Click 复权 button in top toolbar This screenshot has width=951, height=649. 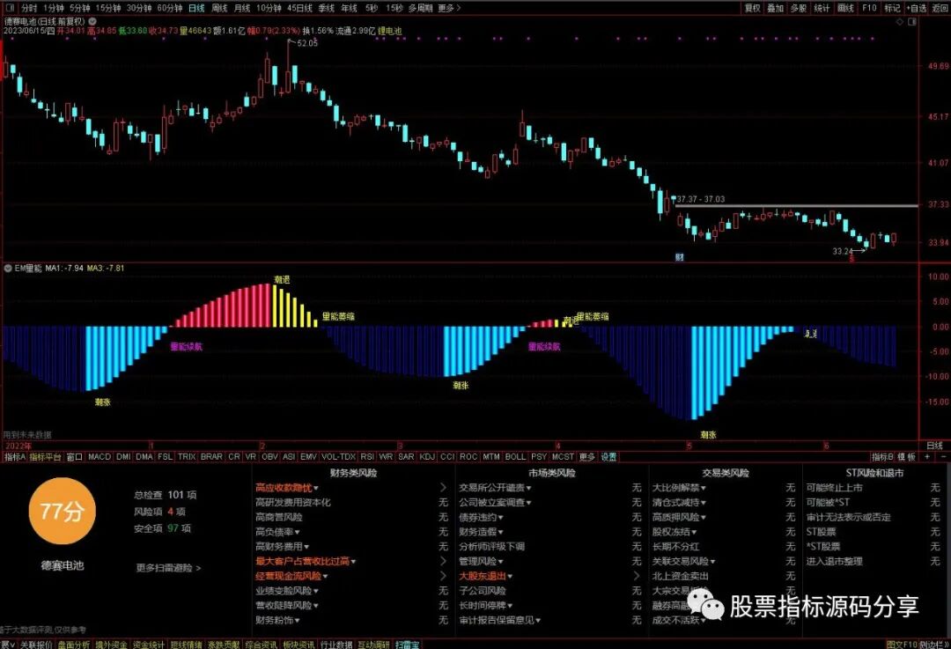(753, 8)
